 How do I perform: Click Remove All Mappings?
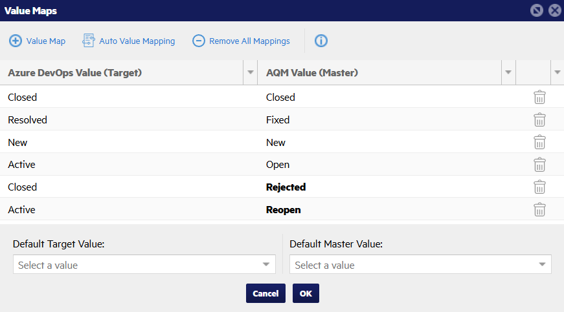coord(241,41)
